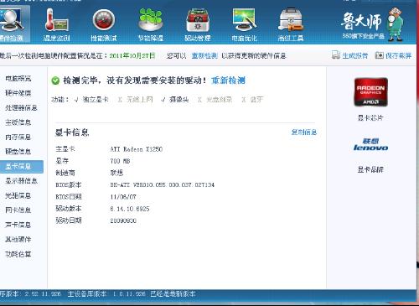This screenshot has width=419, height=306.
Task: Click the BIOS version string BK-ATI VER010
Action: tap(163, 184)
